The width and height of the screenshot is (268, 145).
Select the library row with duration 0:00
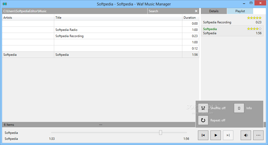click(x=101, y=24)
